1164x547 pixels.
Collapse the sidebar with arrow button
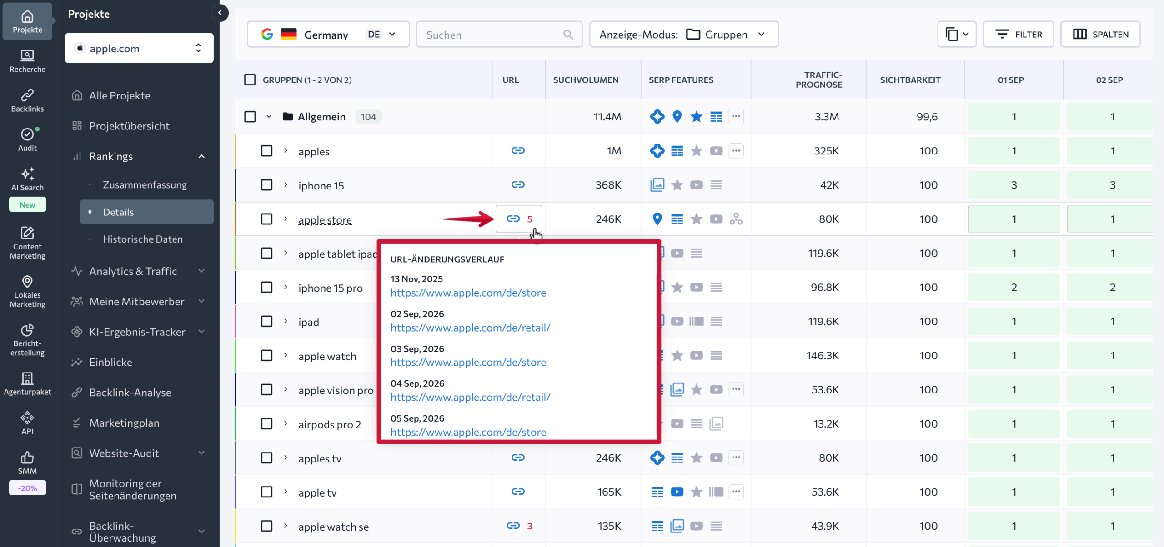click(220, 13)
